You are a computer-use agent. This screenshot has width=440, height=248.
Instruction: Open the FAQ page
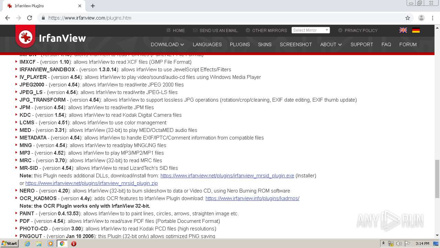386,44
